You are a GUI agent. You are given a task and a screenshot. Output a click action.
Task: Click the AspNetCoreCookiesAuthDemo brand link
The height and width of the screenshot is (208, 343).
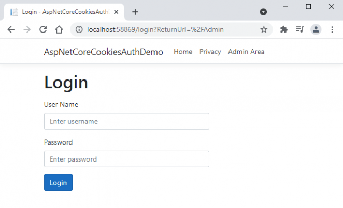pos(104,52)
